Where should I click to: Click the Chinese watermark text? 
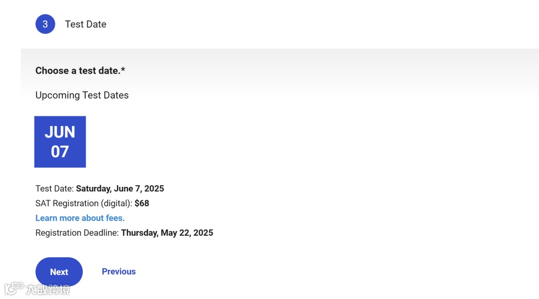tap(48, 289)
